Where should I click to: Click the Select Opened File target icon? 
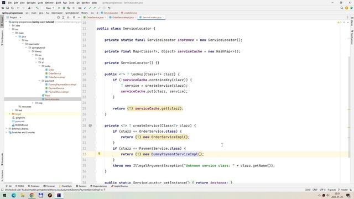(58, 17)
